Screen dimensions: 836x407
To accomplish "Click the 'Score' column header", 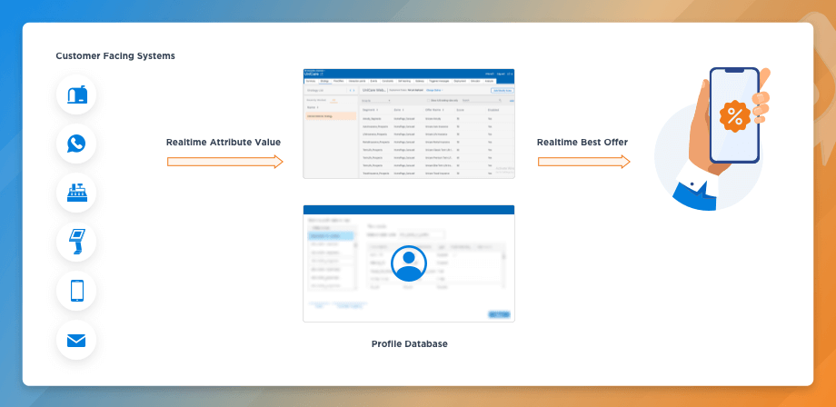I will click(460, 110).
